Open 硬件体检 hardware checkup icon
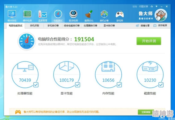The image size is (175, 120). point(12,14)
